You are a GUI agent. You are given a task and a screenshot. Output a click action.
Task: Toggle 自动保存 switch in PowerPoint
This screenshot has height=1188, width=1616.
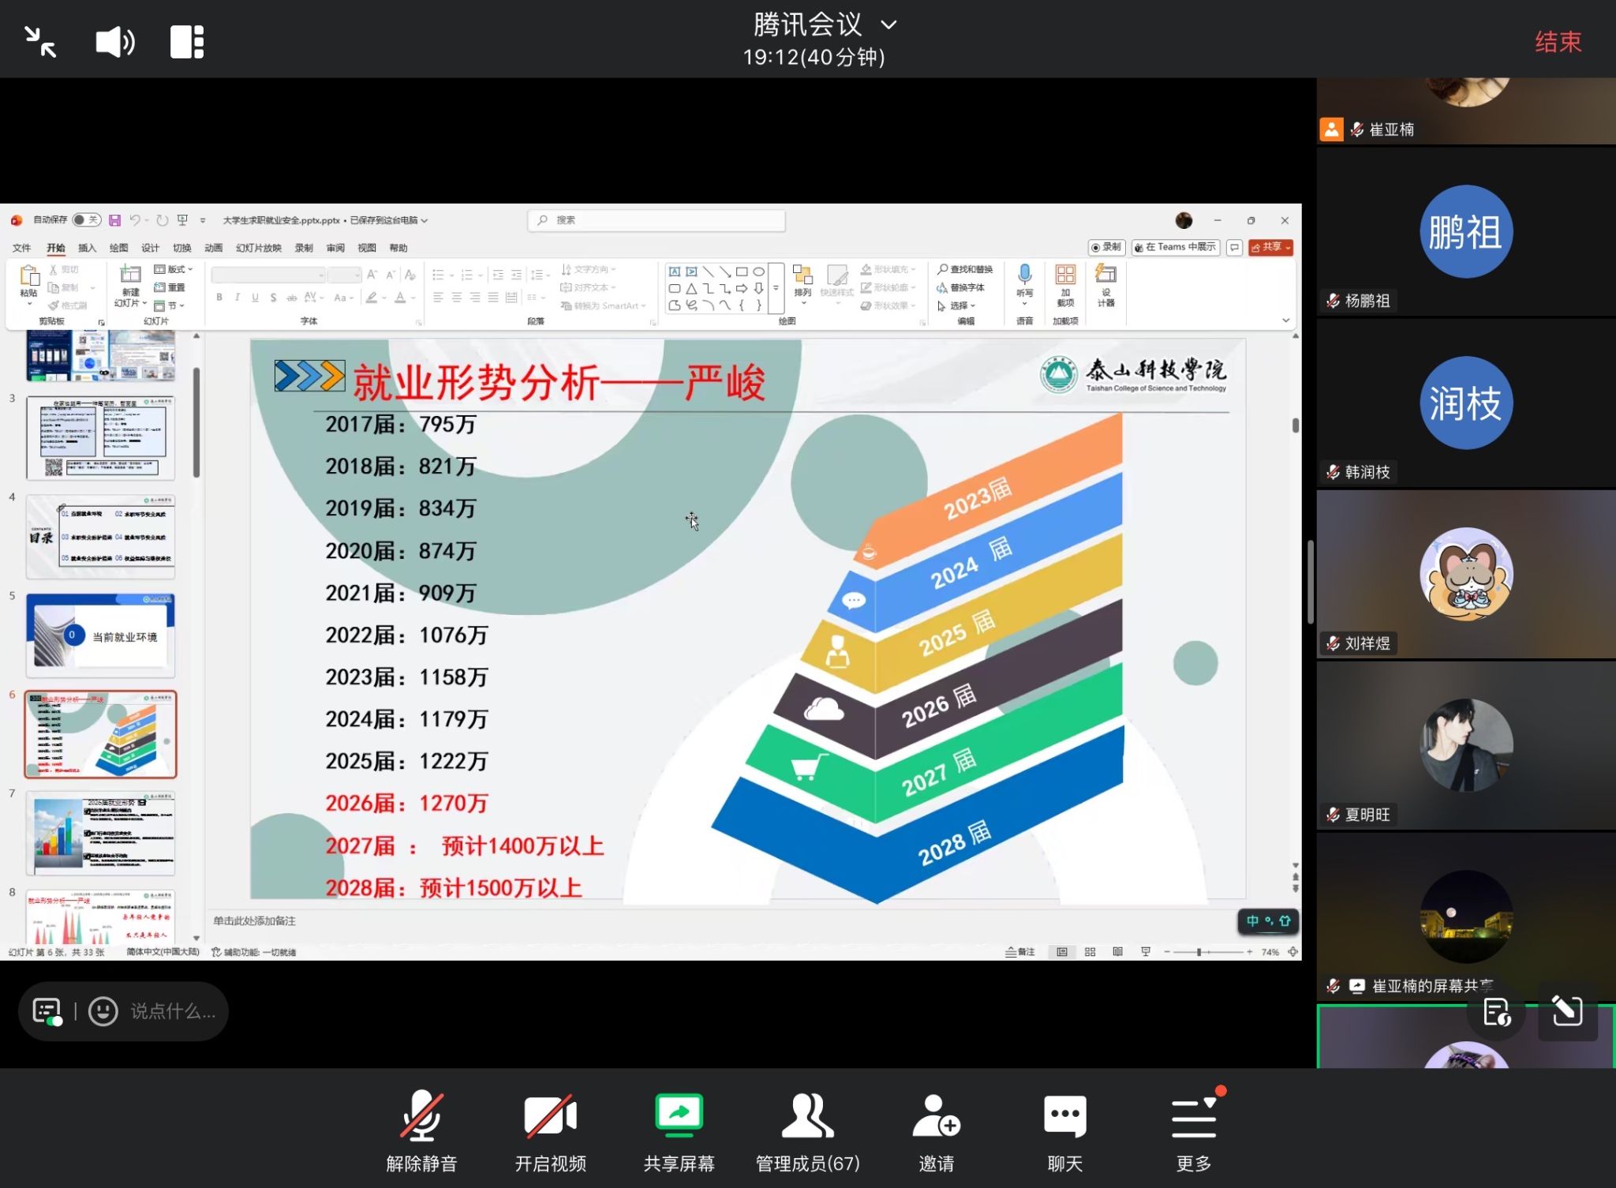click(86, 220)
